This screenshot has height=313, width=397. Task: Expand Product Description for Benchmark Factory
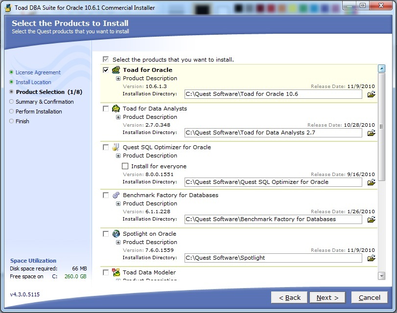click(x=118, y=203)
